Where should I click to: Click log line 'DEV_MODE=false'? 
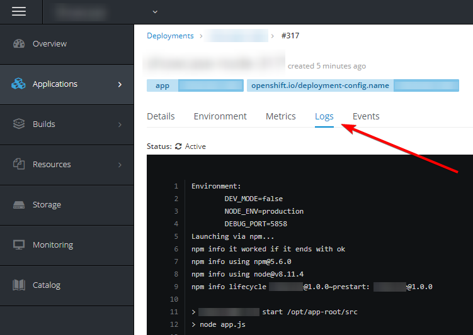253,199
